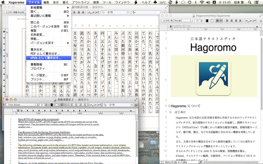Enter full screen for 名称未設定 2 window
The image size is (263, 164).
136,100
